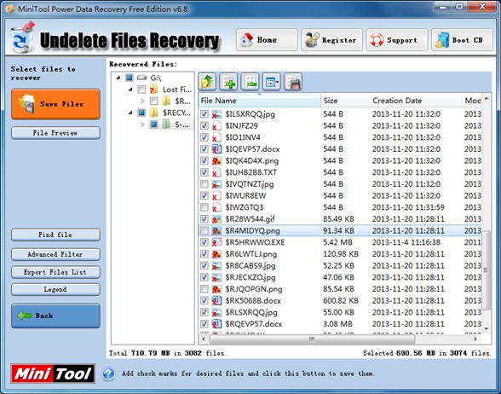The height and width of the screenshot is (394, 501).
Task: Click the G:\ drive icon in tree
Action: [141, 78]
